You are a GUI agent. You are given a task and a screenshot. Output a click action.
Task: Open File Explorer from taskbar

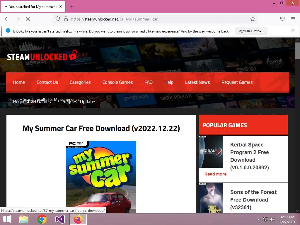click(x=24, y=219)
